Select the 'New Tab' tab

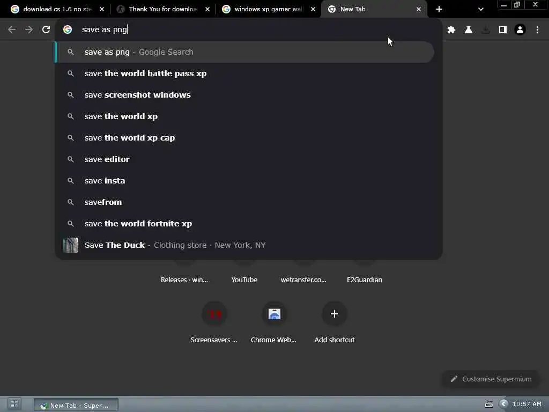click(x=374, y=9)
